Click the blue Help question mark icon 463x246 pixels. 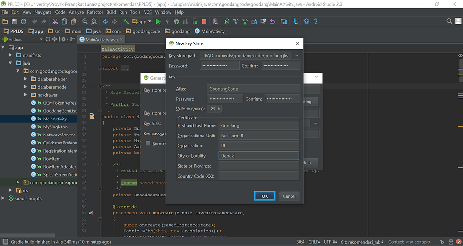click(x=316, y=22)
